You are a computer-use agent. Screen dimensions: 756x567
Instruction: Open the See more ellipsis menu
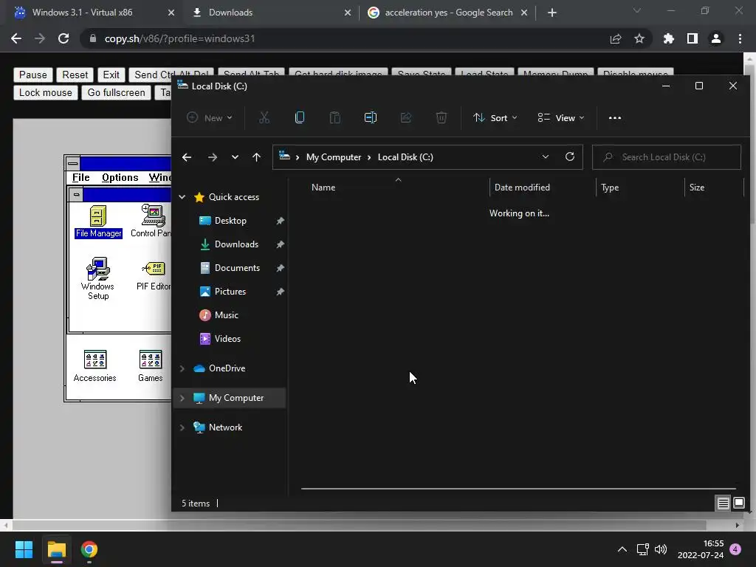(x=615, y=117)
